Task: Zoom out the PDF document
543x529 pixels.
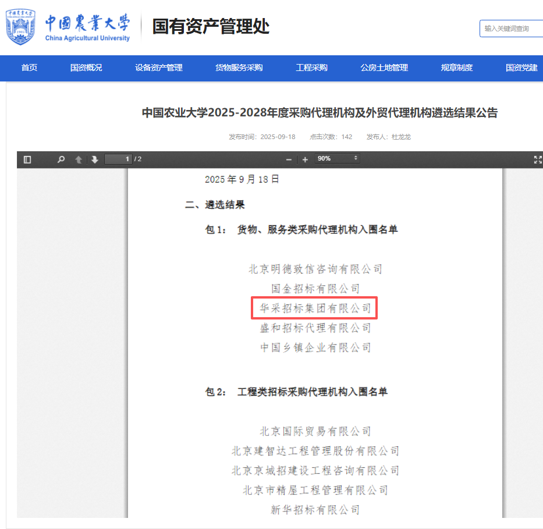Action: [x=289, y=159]
